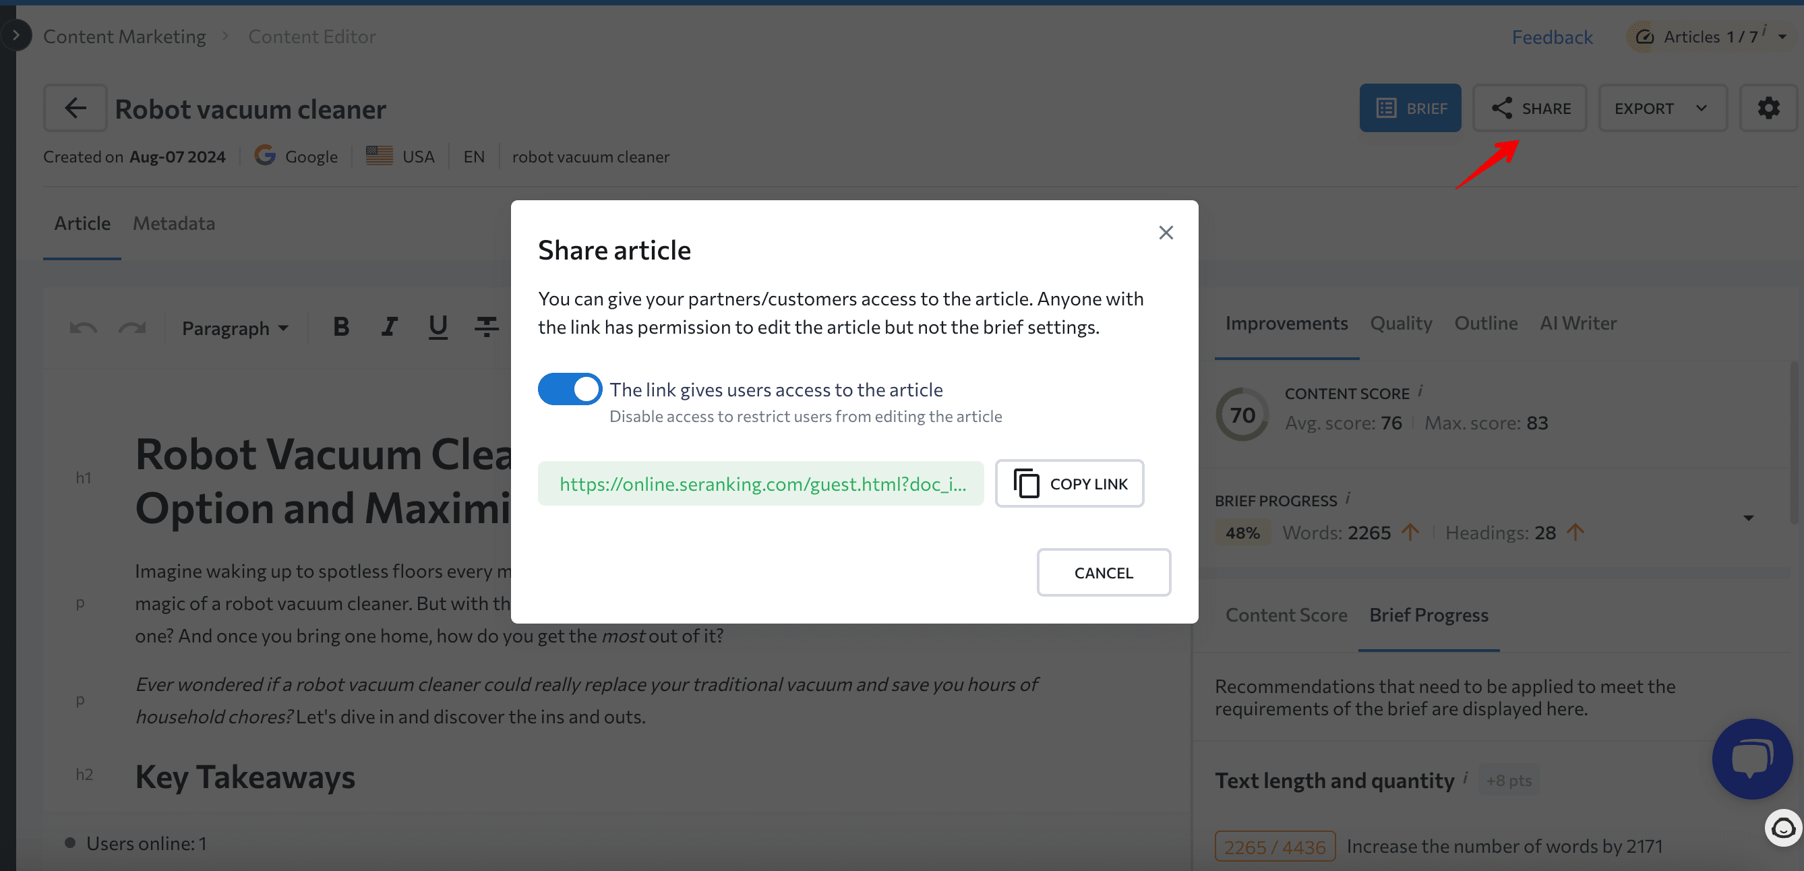Click the share article URL input field

click(762, 483)
